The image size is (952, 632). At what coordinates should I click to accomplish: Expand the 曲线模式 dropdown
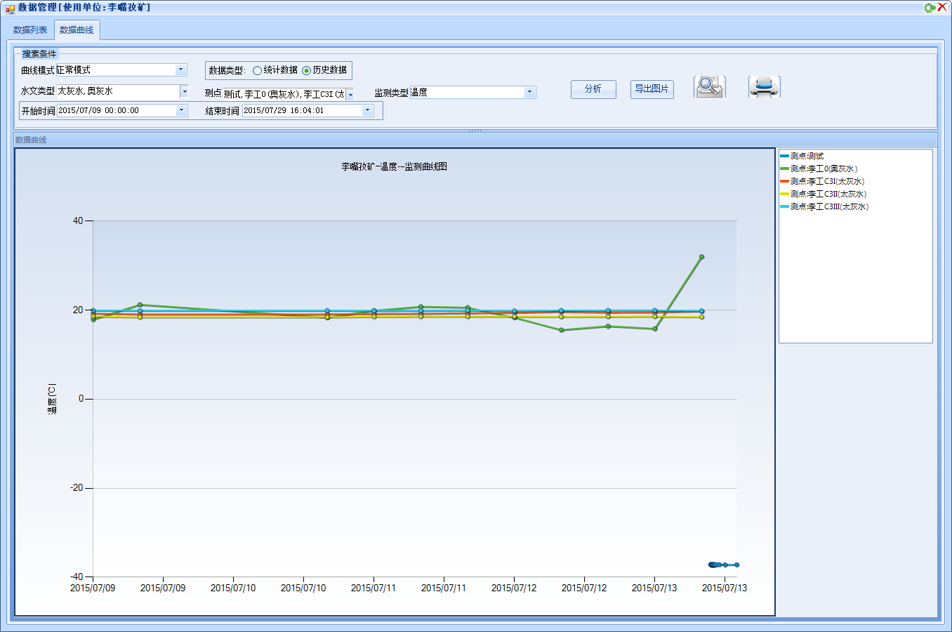coord(180,70)
